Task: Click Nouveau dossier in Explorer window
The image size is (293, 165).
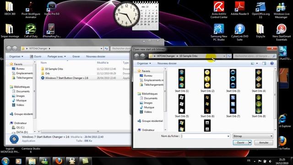Action: 96,56
